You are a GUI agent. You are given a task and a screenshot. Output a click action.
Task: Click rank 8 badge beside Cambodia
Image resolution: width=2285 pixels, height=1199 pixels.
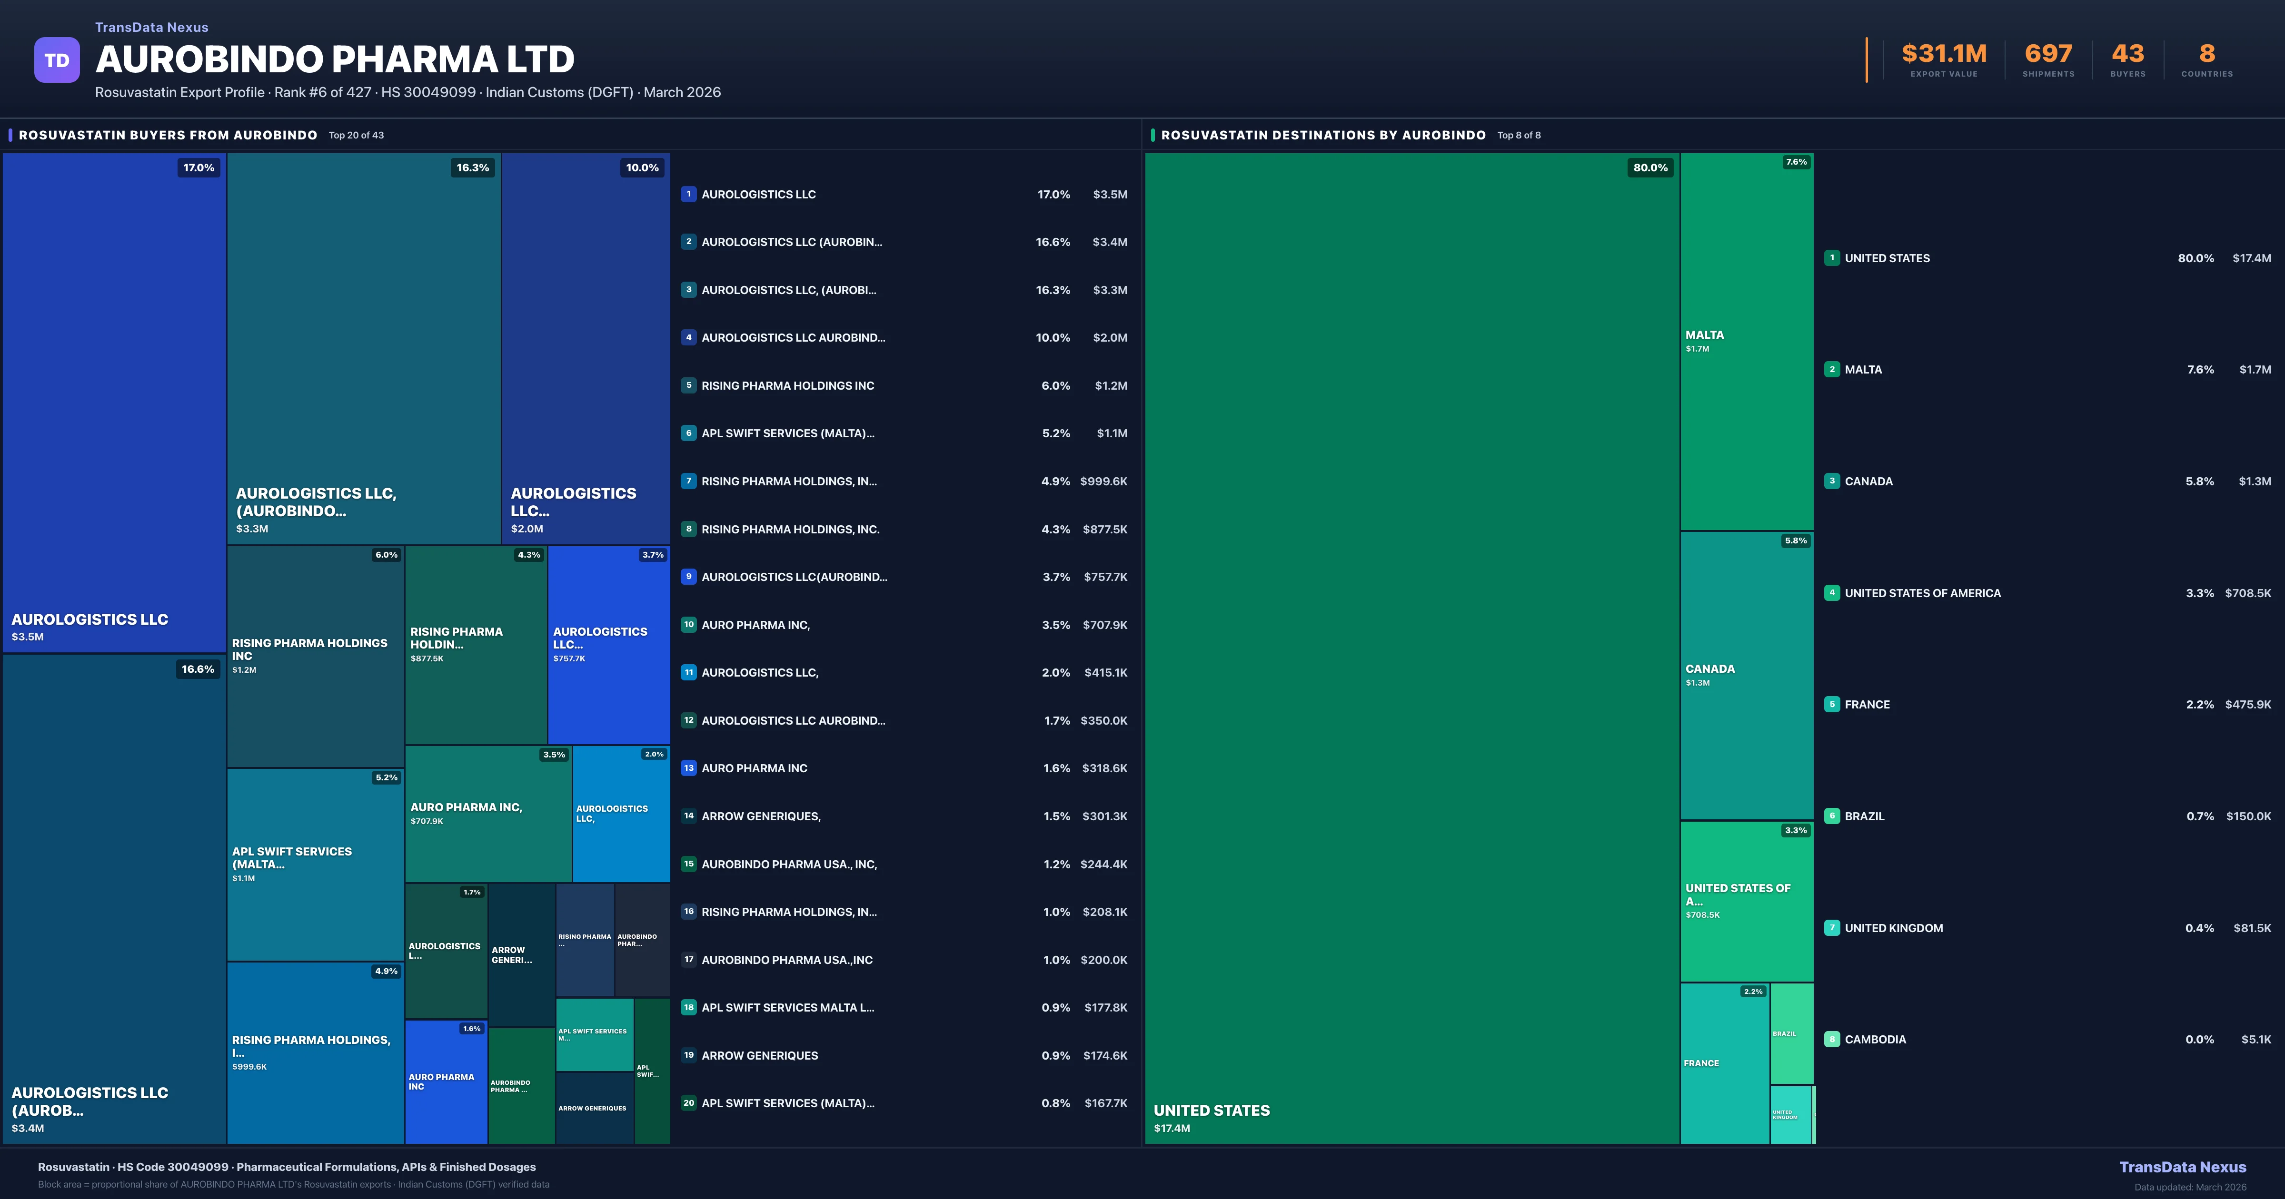(1832, 1039)
